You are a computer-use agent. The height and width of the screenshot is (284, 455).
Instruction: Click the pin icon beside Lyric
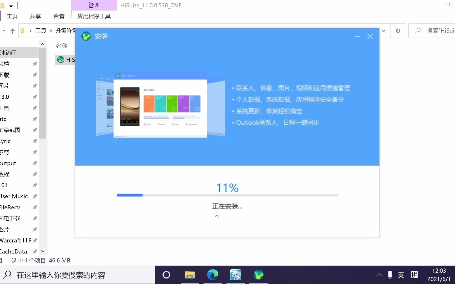coord(35,141)
